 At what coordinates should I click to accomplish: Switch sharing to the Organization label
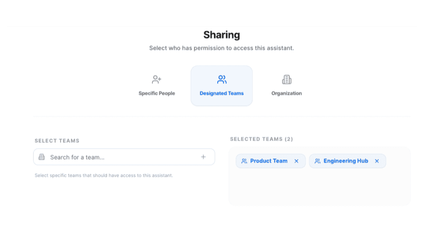(287, 93)
